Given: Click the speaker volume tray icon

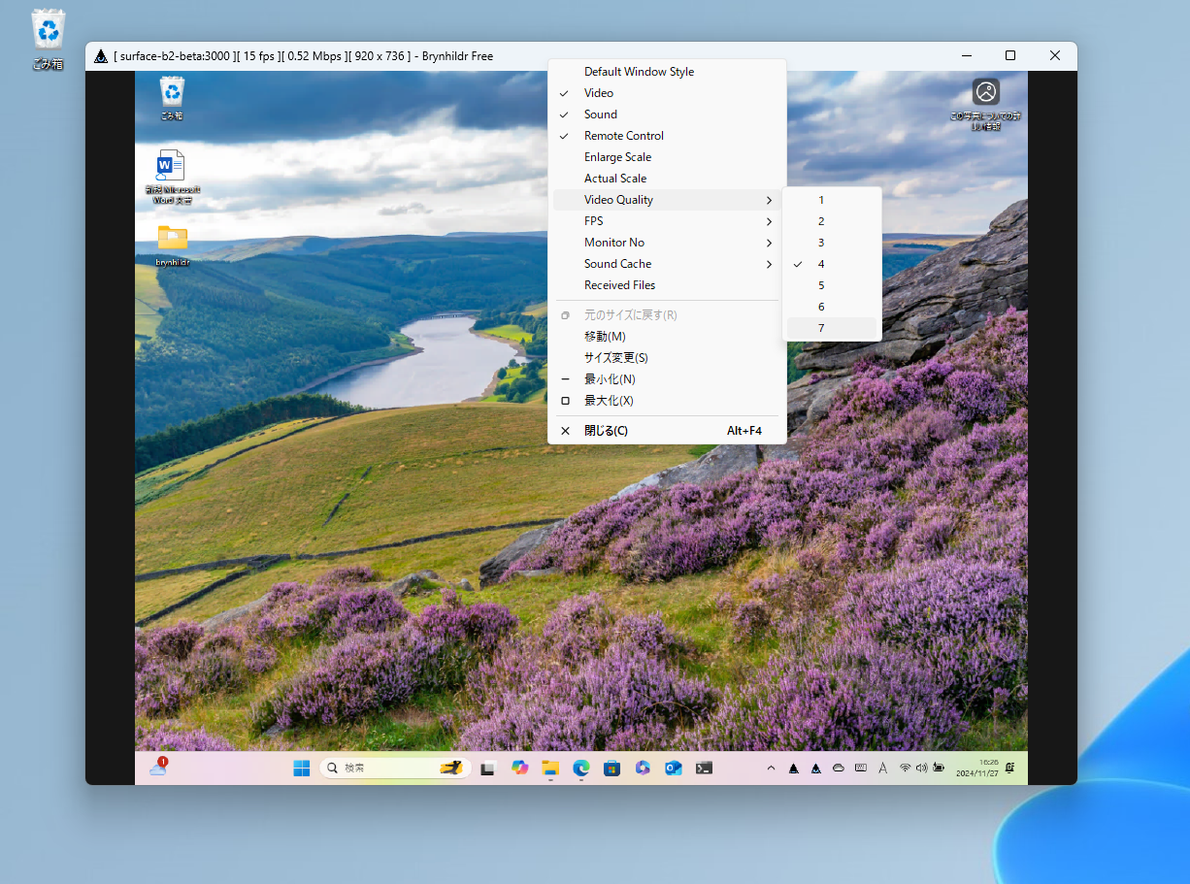Looking at the screenshot, I should (920, 768).
